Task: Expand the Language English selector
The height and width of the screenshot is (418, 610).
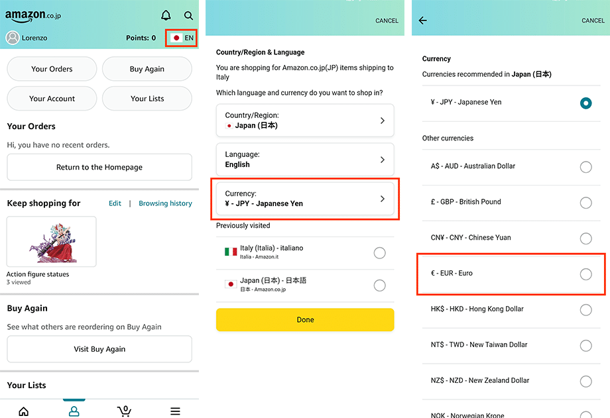Action: point(305,160)
